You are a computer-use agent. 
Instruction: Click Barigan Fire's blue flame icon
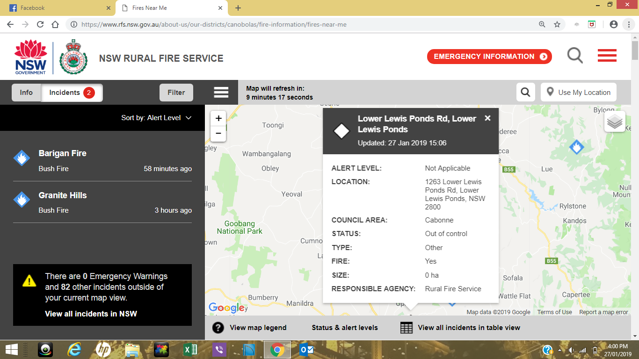pos(22,158)
